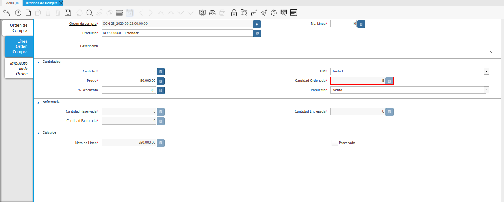Create a new record with the page icon

click(28, 13)
